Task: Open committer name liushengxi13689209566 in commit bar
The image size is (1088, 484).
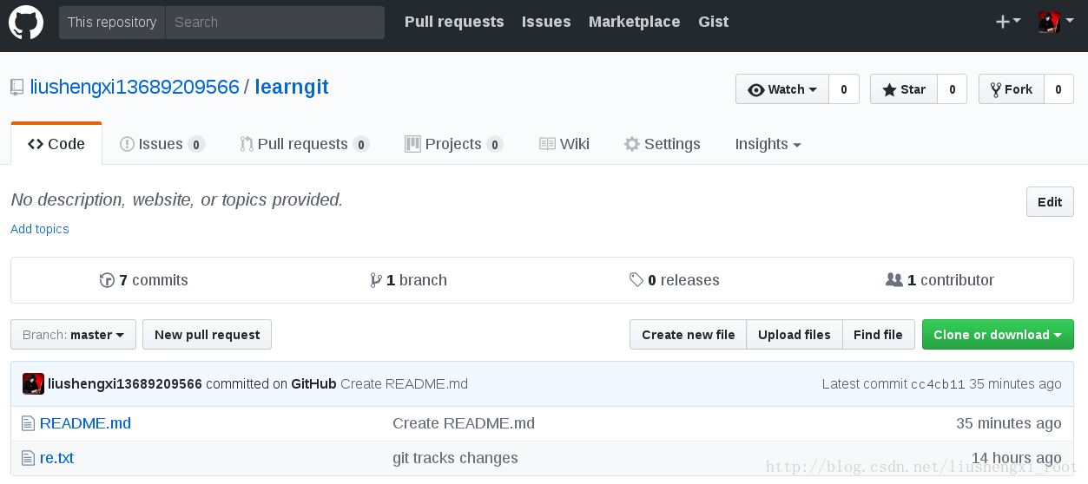Action: tap(125, 383)
